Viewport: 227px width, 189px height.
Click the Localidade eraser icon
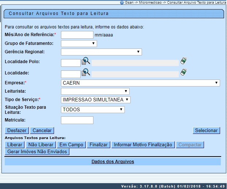pos(183,72)
